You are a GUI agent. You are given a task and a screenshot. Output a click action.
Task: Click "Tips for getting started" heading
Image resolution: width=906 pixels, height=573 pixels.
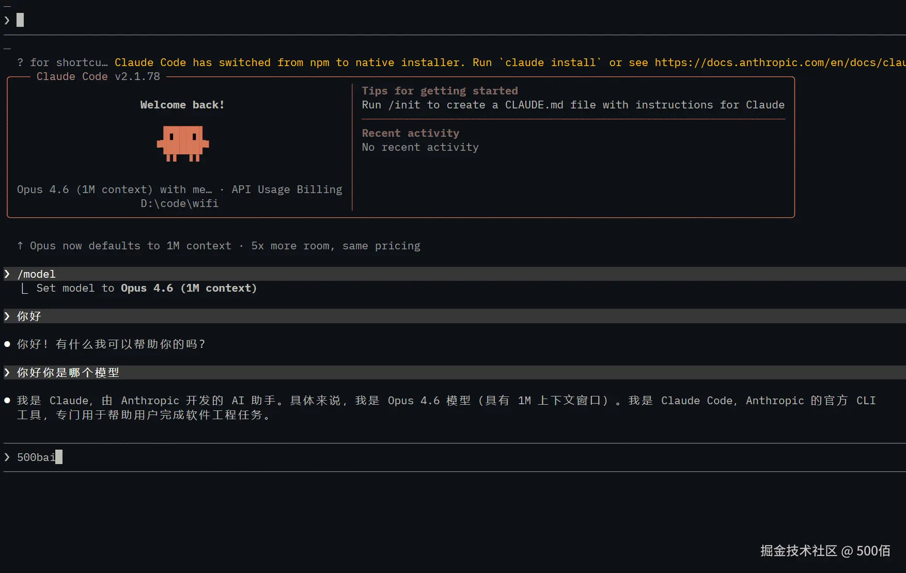coord(440,91)
